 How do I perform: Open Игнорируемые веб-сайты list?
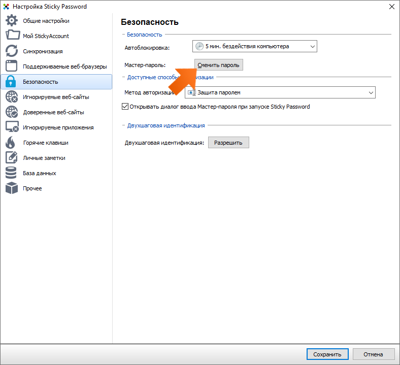coord(56,97)
